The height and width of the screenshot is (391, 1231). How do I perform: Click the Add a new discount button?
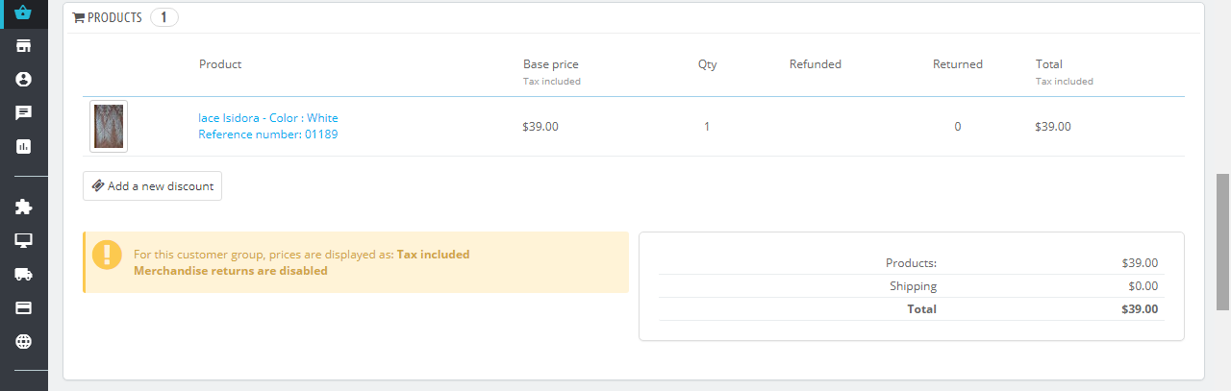tap(152, 186)
